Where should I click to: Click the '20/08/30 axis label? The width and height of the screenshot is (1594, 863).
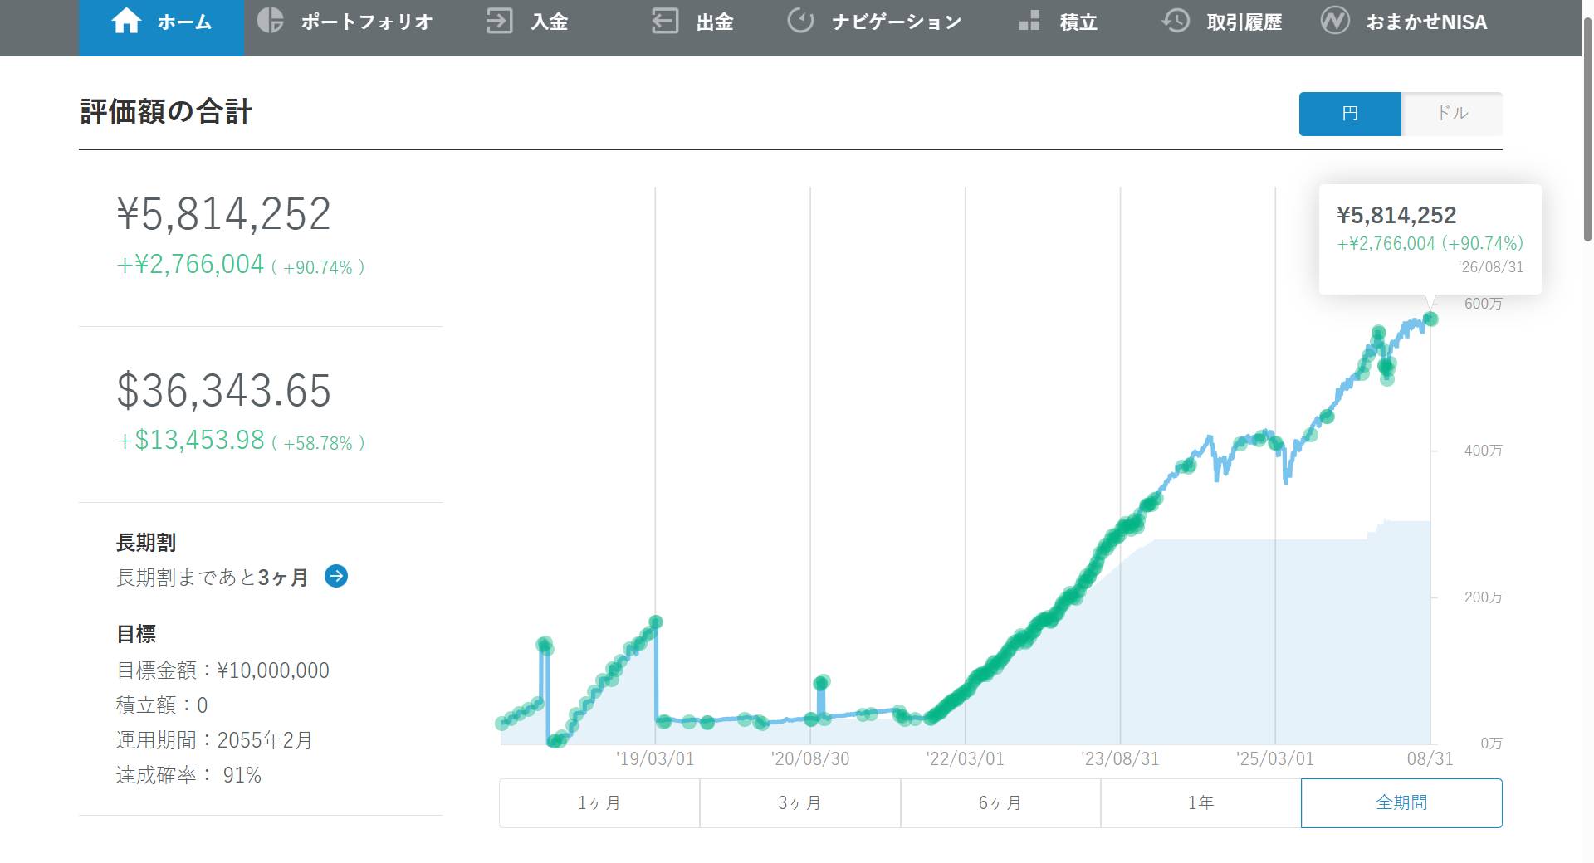(x=810, y=758)
